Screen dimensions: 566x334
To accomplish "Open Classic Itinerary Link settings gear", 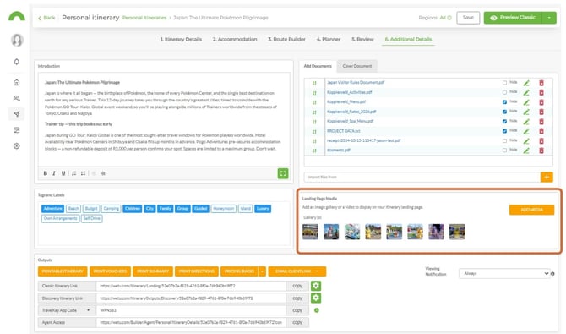I will tap(316, 286).
